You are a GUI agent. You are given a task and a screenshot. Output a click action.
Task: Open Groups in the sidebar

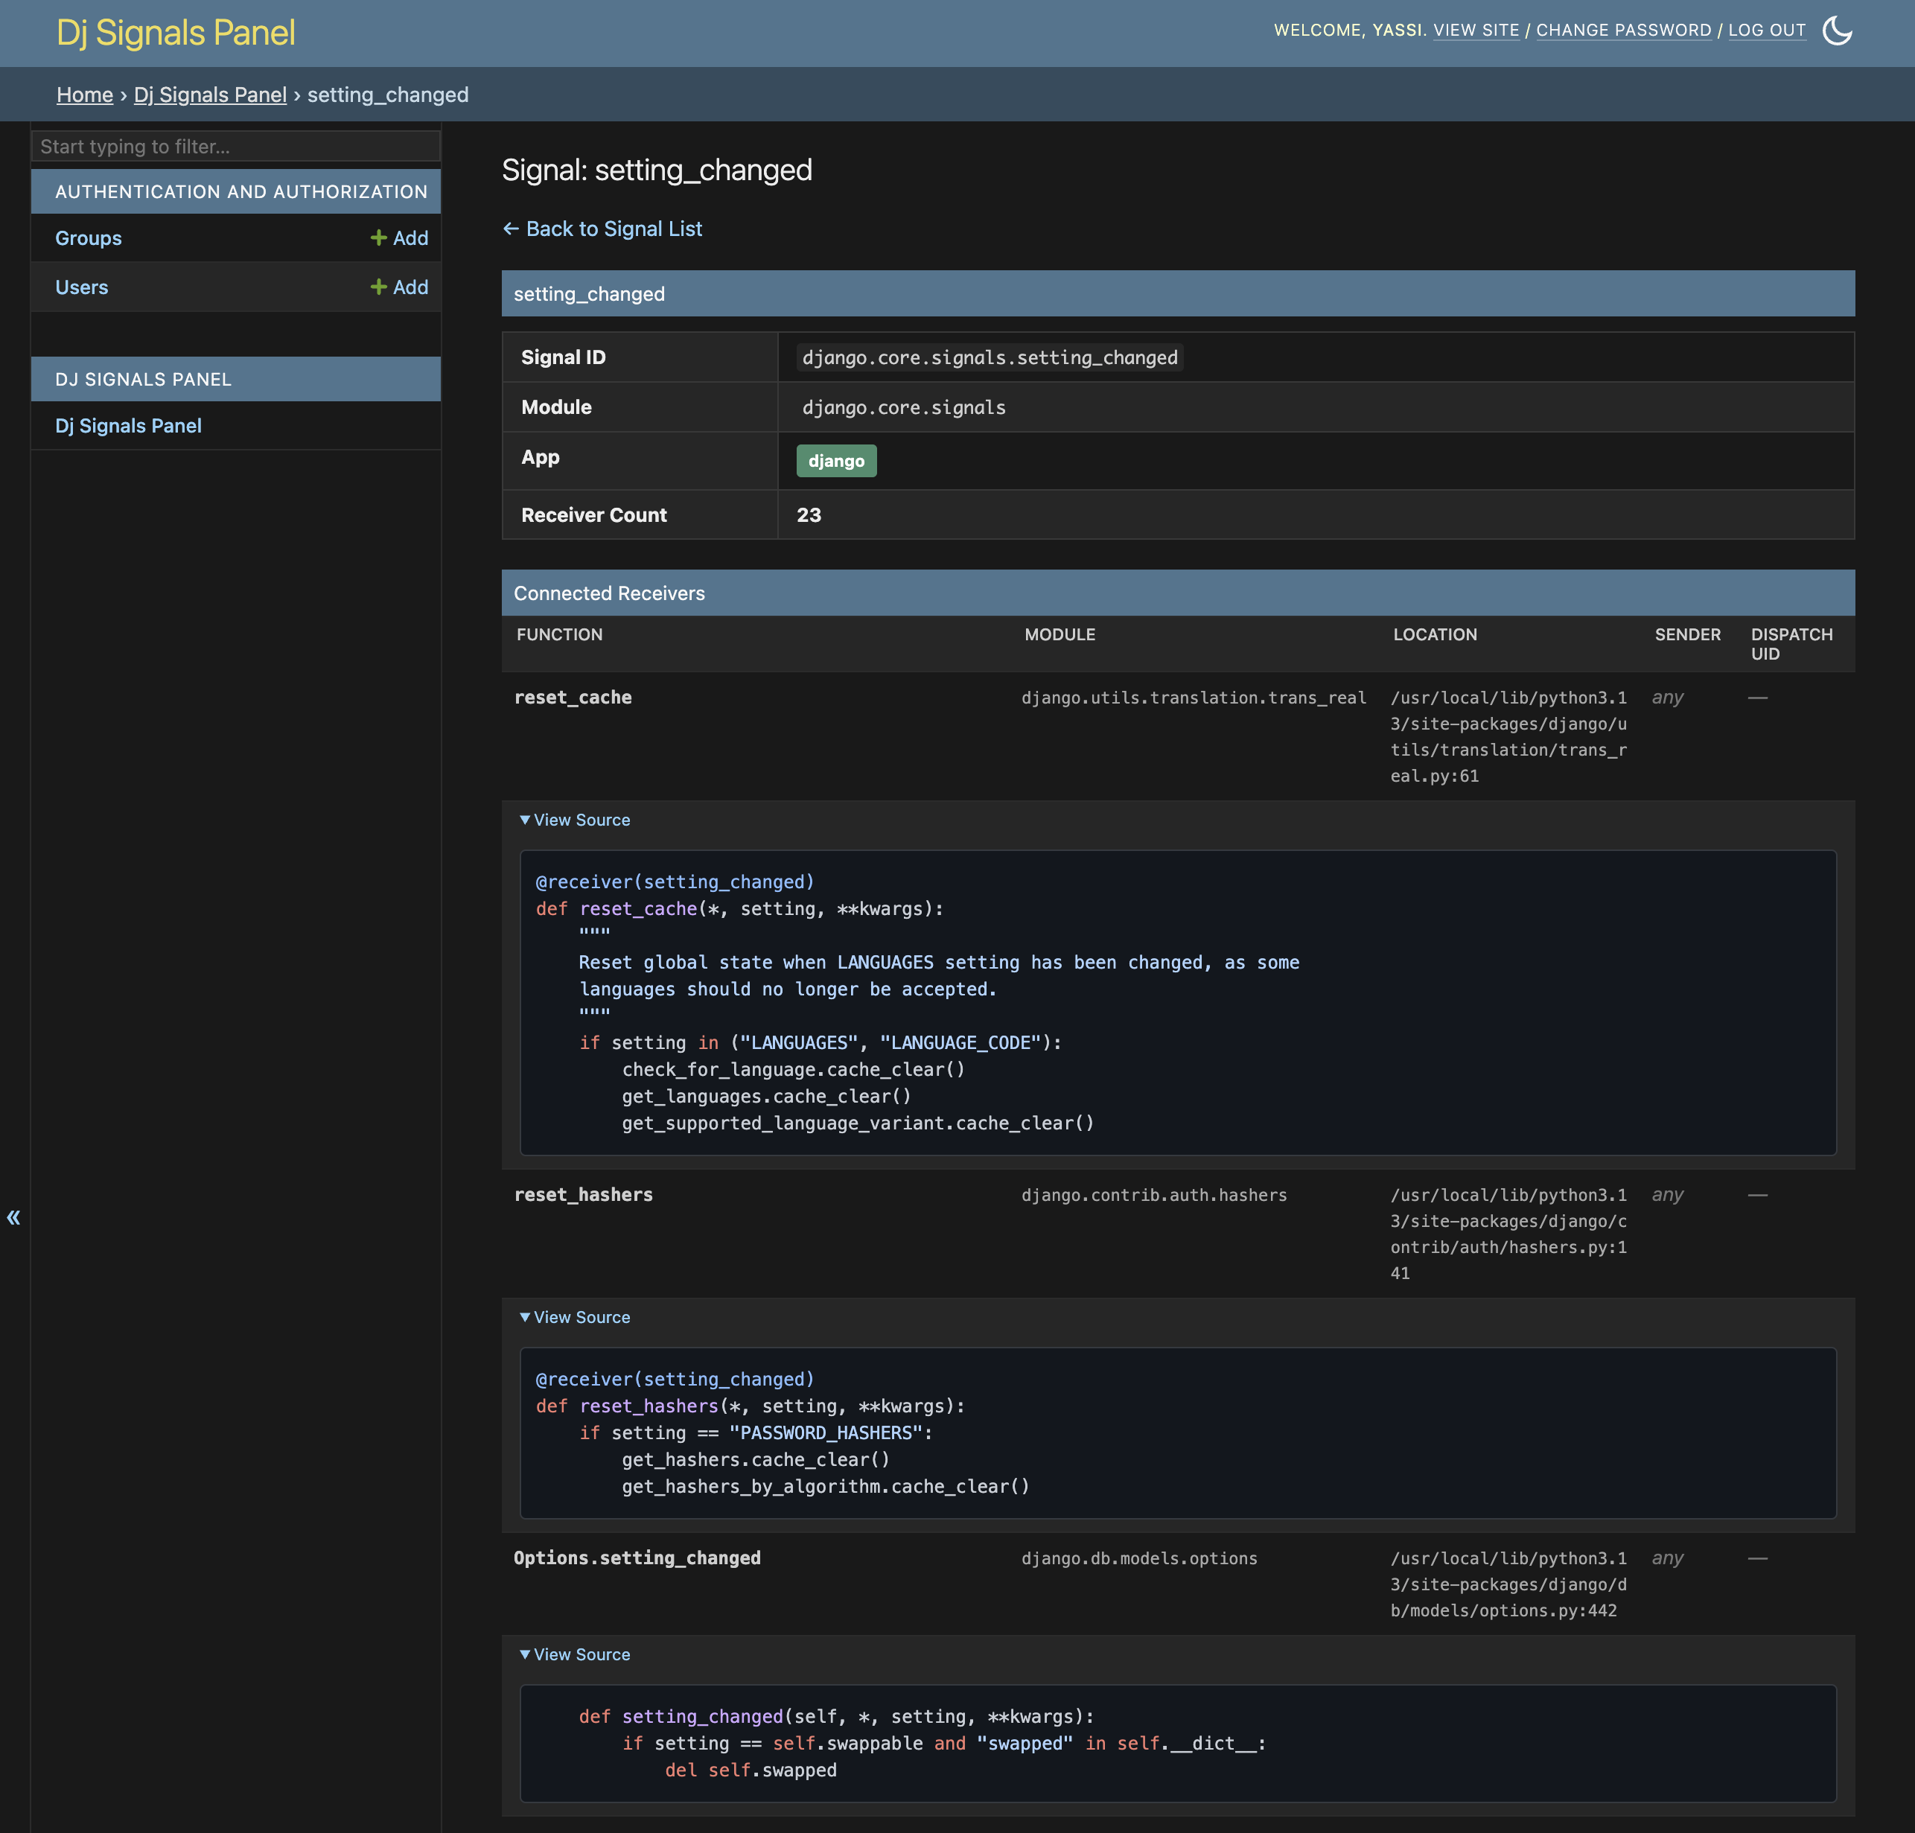(89, 238)
